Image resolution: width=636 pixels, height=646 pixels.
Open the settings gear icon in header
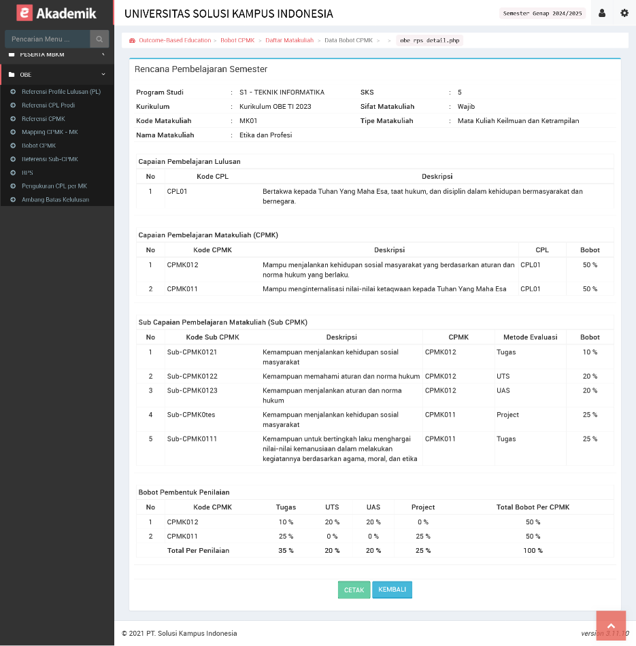tap(624, 13)
